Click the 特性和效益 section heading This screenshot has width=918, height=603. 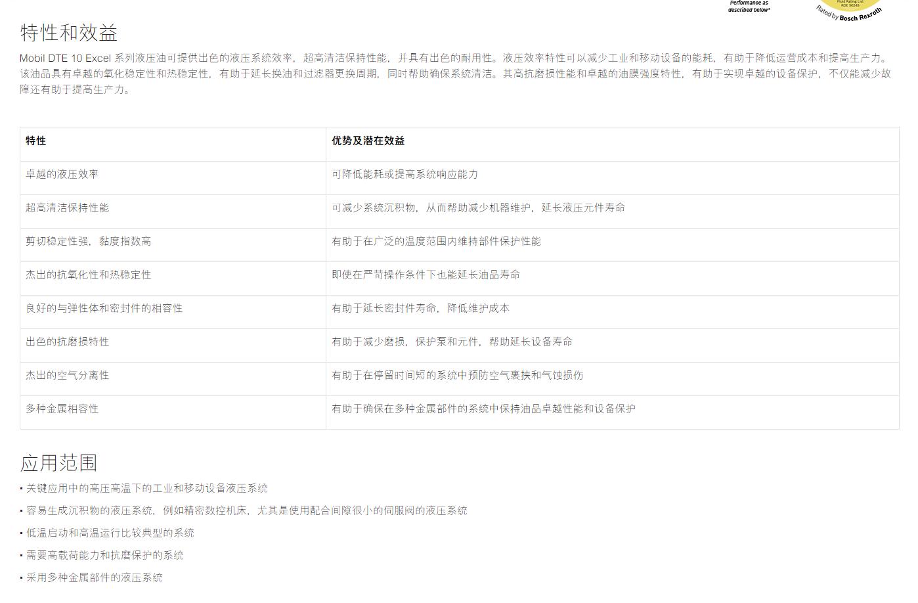[69, 33]
